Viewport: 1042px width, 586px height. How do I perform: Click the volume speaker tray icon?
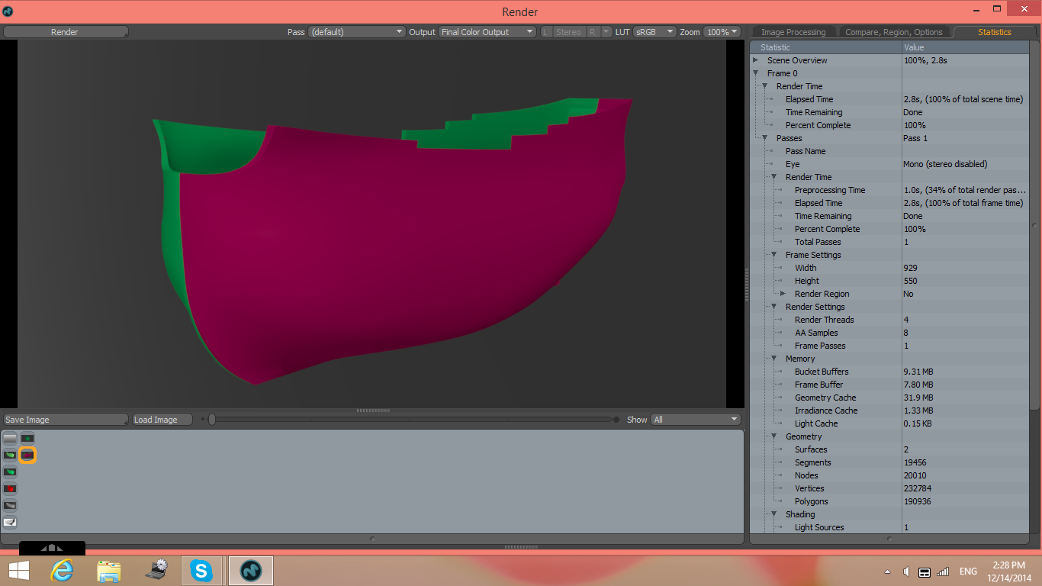pyautogui.click(x=905, y=572)
